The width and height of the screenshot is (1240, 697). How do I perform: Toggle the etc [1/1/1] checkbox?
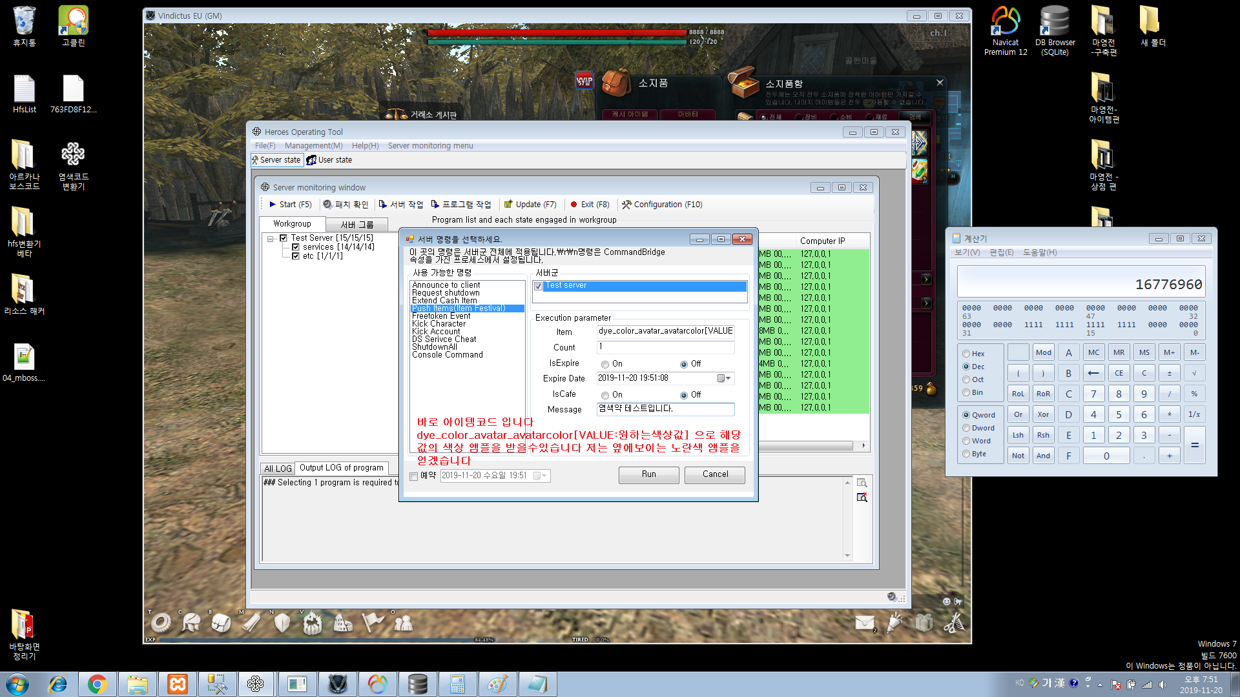click(296, 256)
